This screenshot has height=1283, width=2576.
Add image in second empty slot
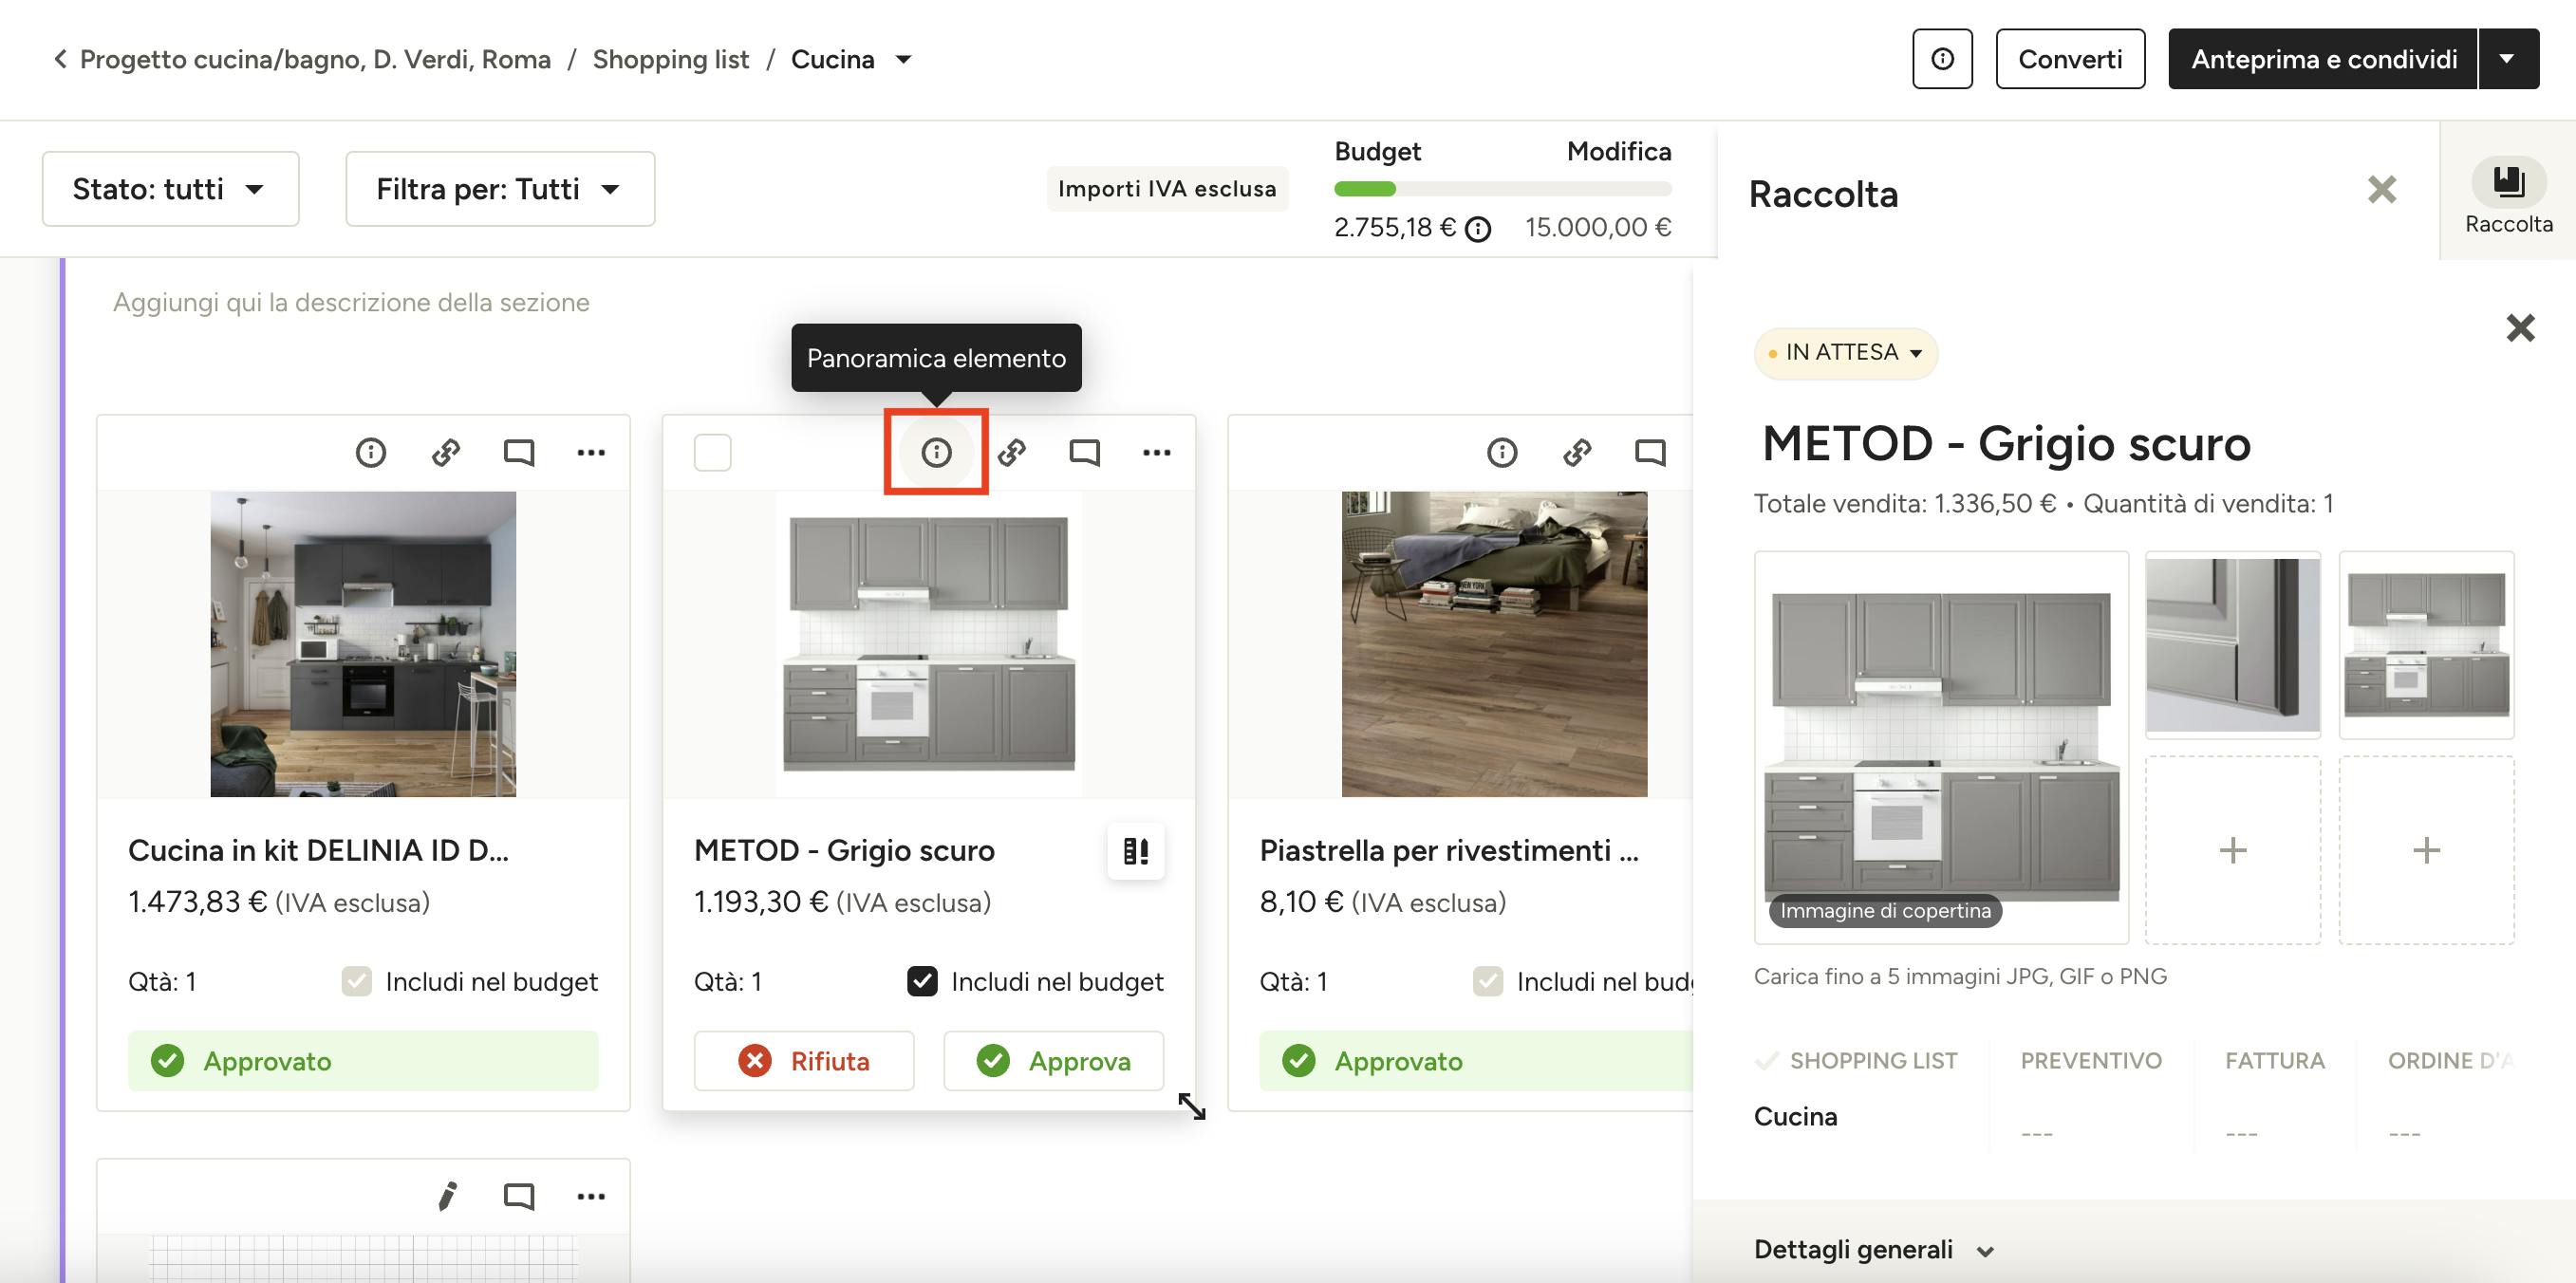[2426, 850]
